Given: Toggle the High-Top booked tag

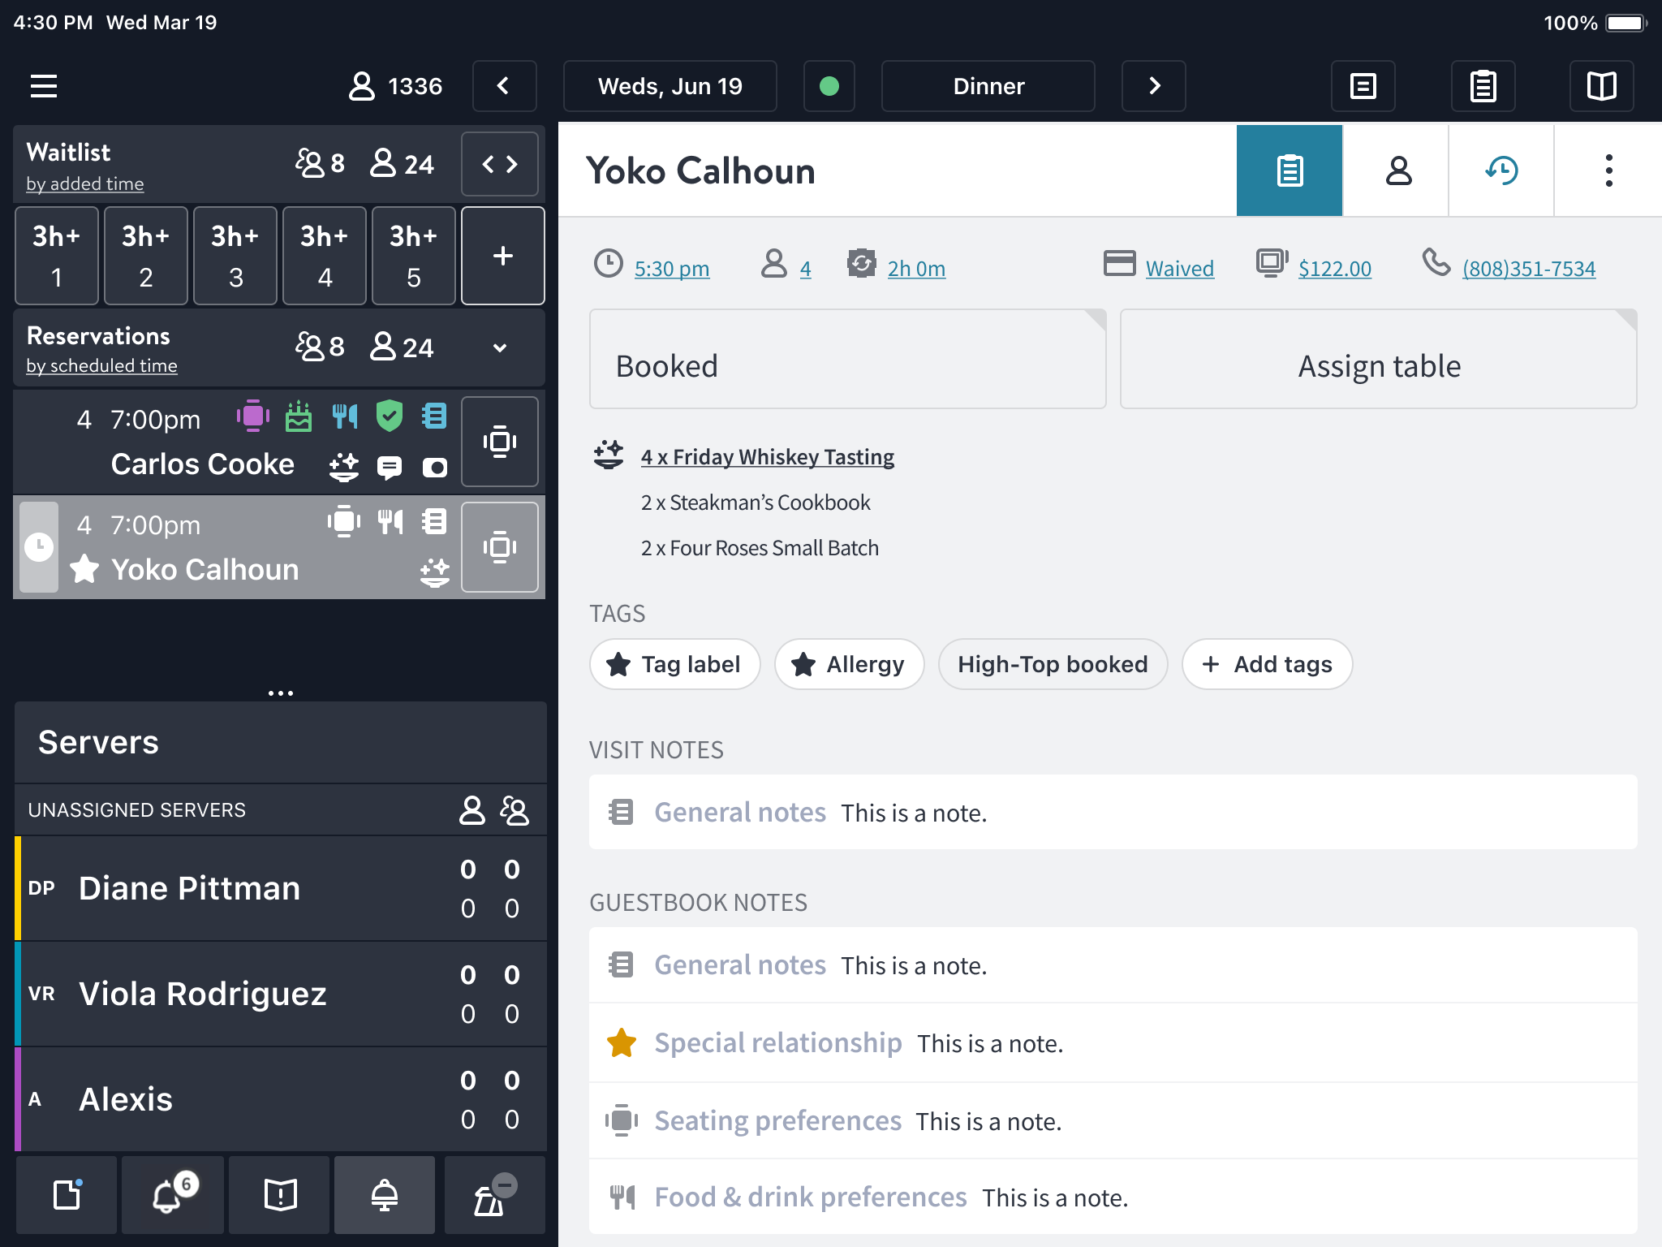Looking at the screenshot, I should tap(1053, 664).
